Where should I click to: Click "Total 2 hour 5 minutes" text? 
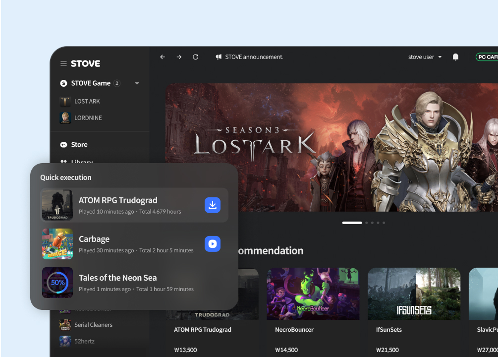(166, 250)
